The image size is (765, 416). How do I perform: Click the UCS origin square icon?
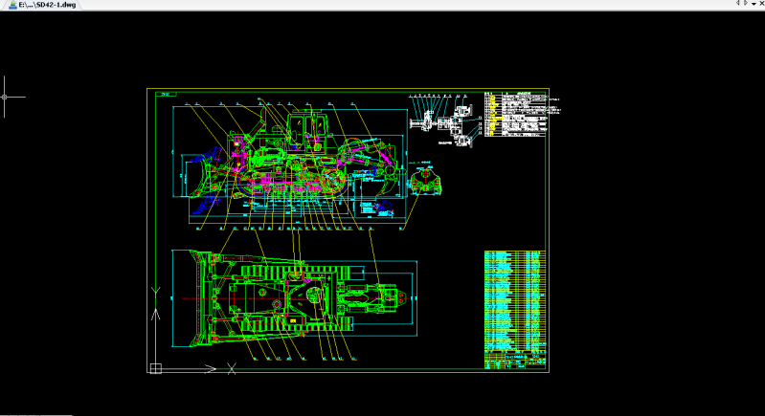(x=156, y=367)
